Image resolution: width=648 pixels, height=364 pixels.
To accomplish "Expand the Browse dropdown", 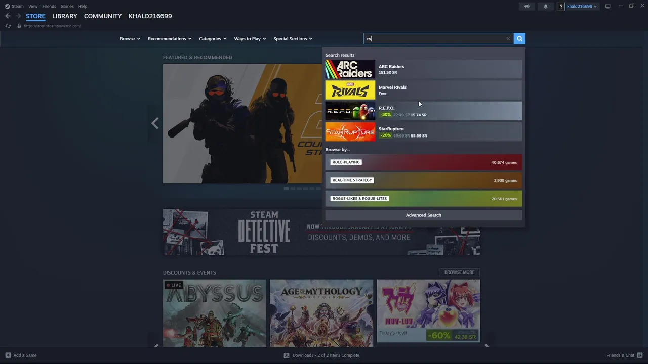I will (x=130, y=39).
